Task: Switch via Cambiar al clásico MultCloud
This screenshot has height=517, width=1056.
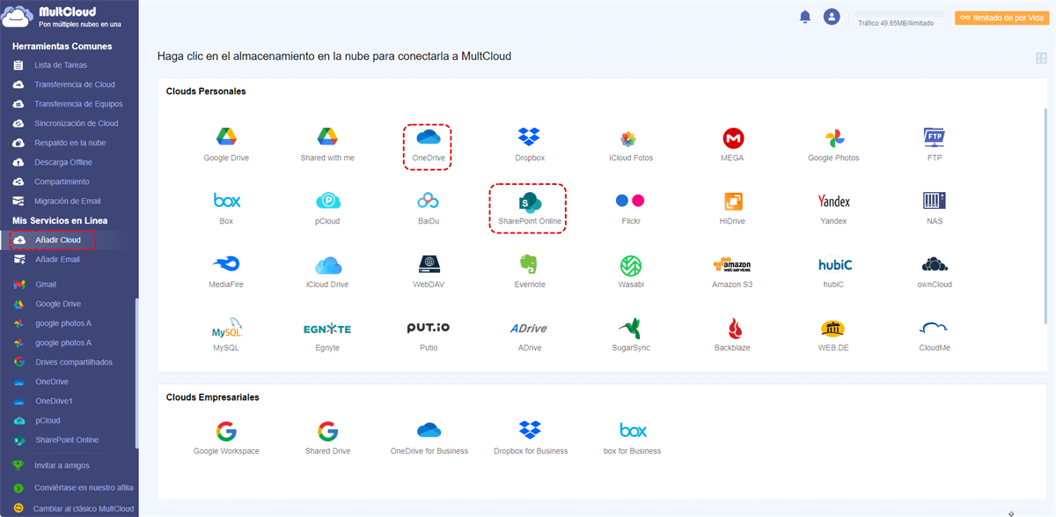Action: [84, 508]
